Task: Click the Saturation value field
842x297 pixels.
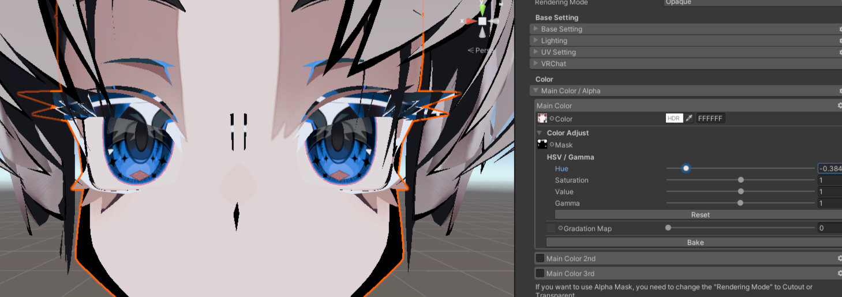Action: (x=830, y=180)
